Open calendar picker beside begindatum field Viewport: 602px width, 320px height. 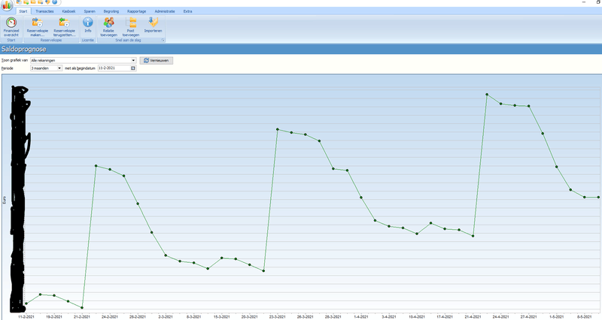pos(133,68)
